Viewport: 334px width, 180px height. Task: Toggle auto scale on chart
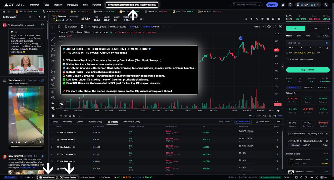(280, 116)
